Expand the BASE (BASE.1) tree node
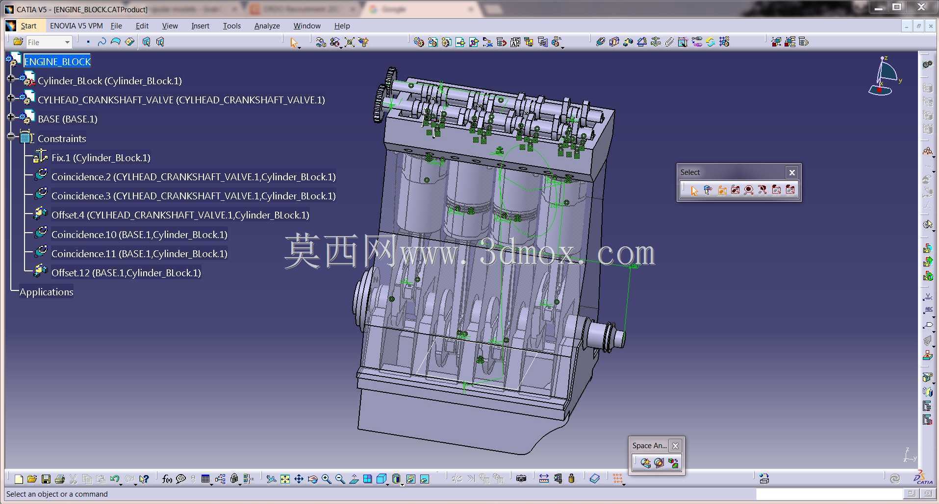The image size is (939, 504). tap(11, 117)
